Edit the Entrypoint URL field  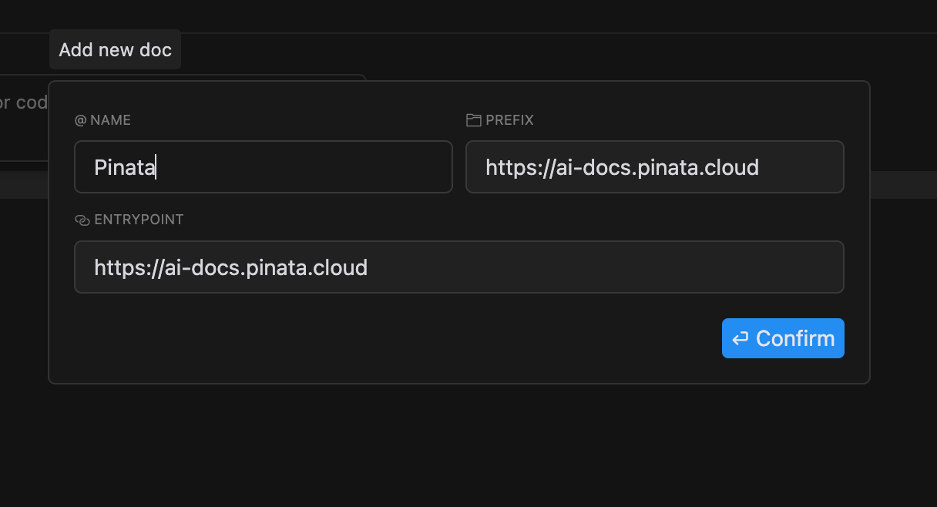click(x=459, y=267)
